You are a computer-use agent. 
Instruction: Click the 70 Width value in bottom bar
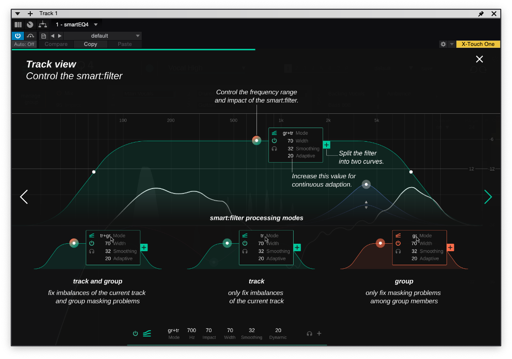tap(230, 331)
